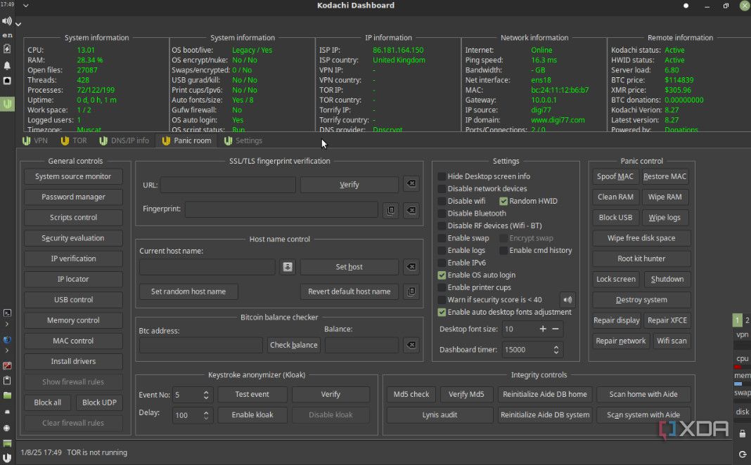Open the TOR tab
This screenshot has height=465, width=751.
click(73, 140)
